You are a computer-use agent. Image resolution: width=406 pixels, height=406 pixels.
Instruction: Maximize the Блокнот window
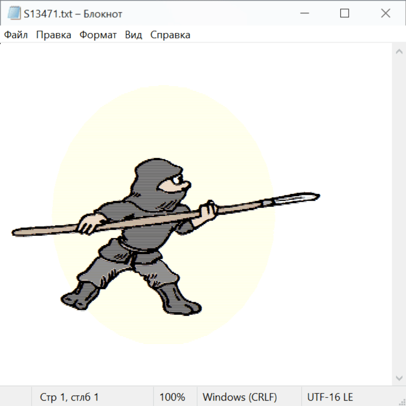(345, 14)
